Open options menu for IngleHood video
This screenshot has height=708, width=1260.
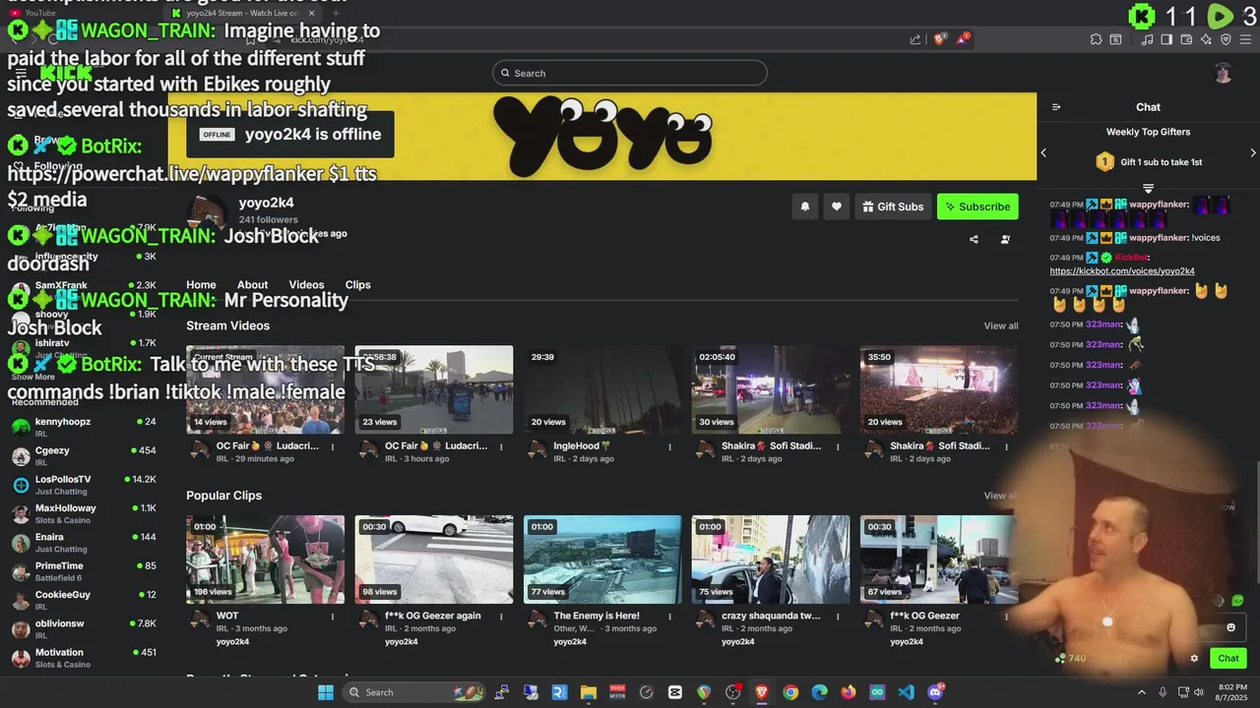[x=670, y=446]
